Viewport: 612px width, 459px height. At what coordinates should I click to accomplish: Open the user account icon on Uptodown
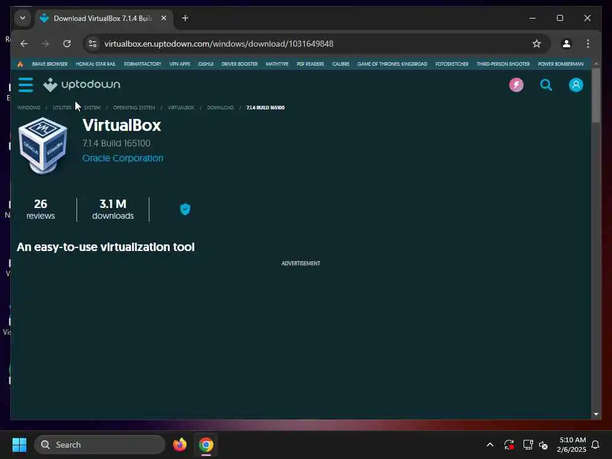[x=576, y=85]
